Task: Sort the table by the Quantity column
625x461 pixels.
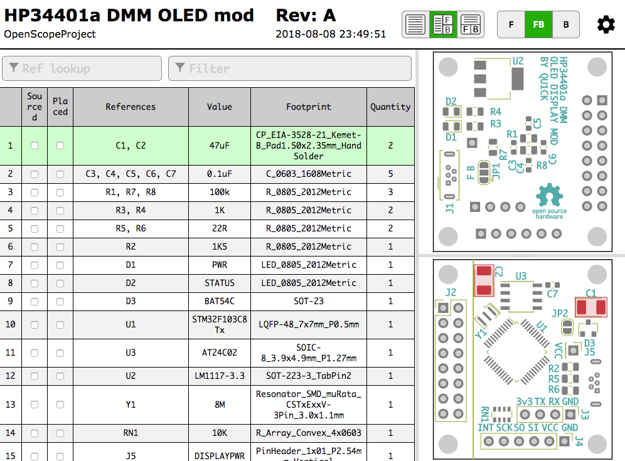Action: (390, 107)
